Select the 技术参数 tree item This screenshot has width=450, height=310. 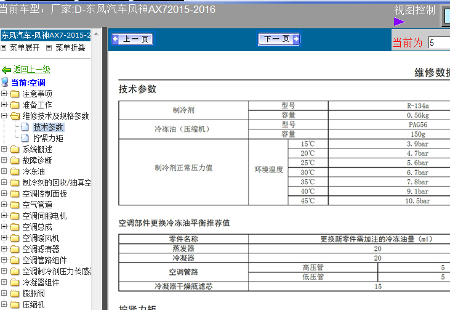(48, 127)
